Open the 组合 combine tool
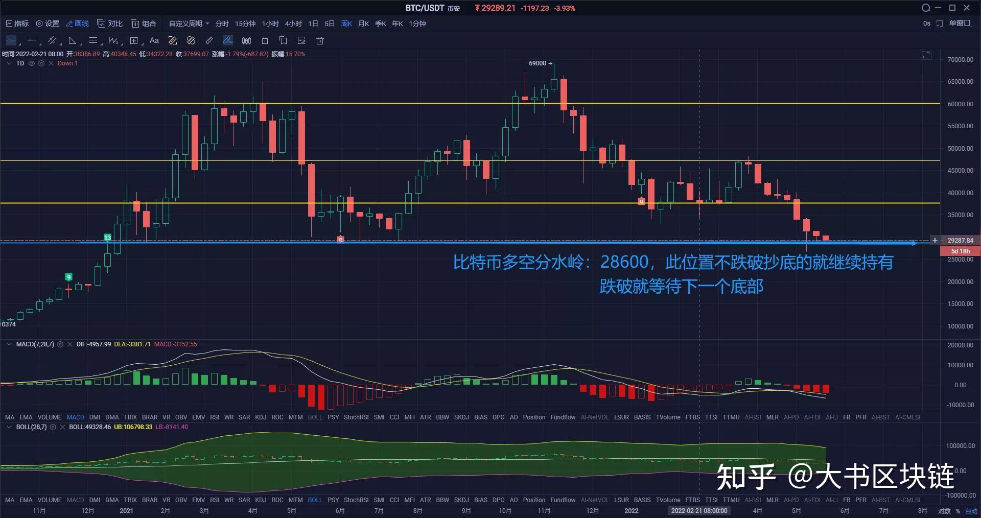The width and height of the screenshot is (981, 518). point(143,23)
